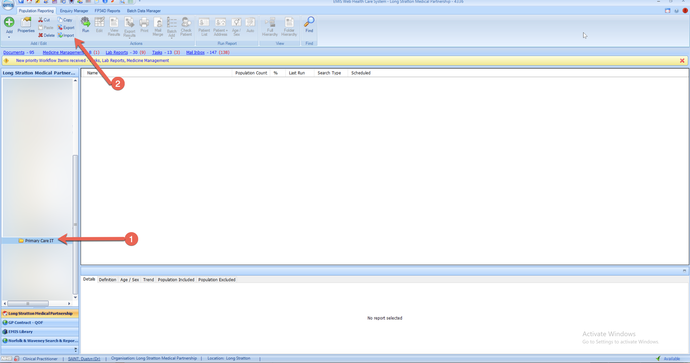The width and height of the screenshot is (690, 363).
Task: Open the Population Reporting ribbon tab
Action: (x=36, y=11)
